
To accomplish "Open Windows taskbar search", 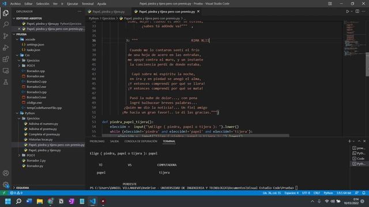I will [18, 201].
